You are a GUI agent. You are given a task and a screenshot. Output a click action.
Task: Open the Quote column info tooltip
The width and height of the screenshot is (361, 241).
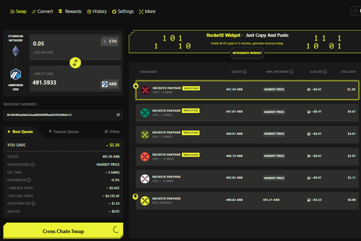pos(244,72)
